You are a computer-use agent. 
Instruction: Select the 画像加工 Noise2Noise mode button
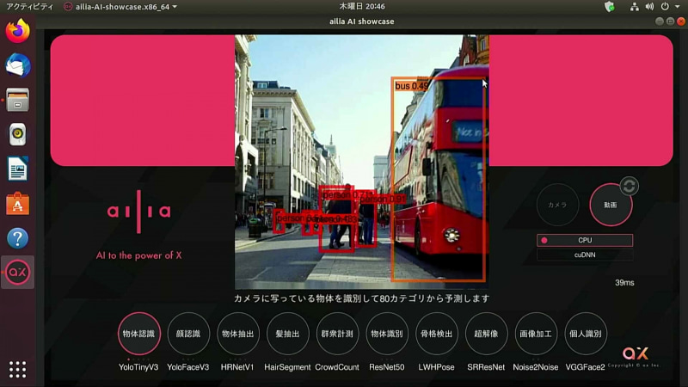(x=536, y=334)
